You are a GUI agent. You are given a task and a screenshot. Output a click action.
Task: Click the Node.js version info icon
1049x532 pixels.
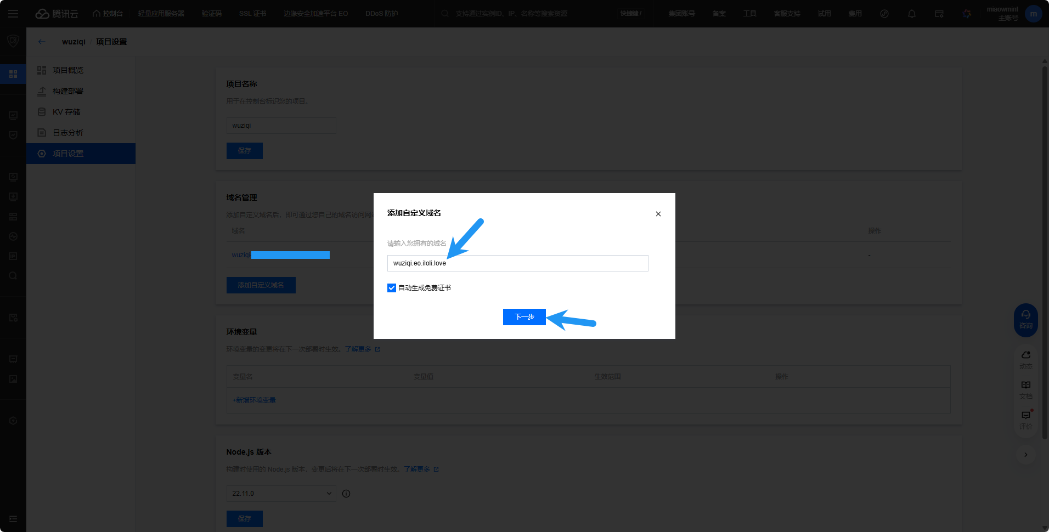tap(346, 494)
